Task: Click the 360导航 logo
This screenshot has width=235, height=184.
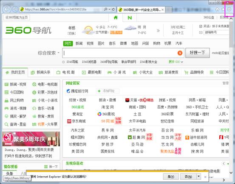Action: (28, 30)
